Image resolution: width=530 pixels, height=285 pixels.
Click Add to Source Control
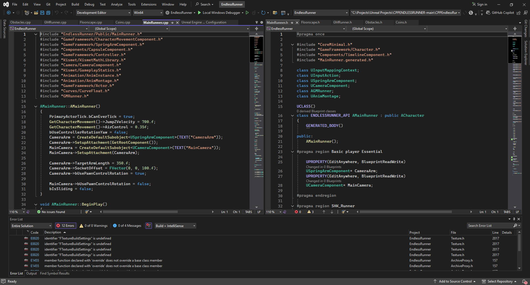[455, 281]
